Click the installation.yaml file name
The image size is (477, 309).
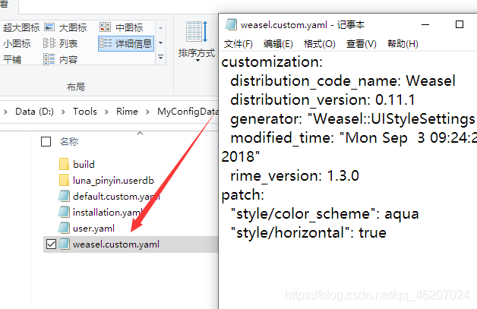108,213
